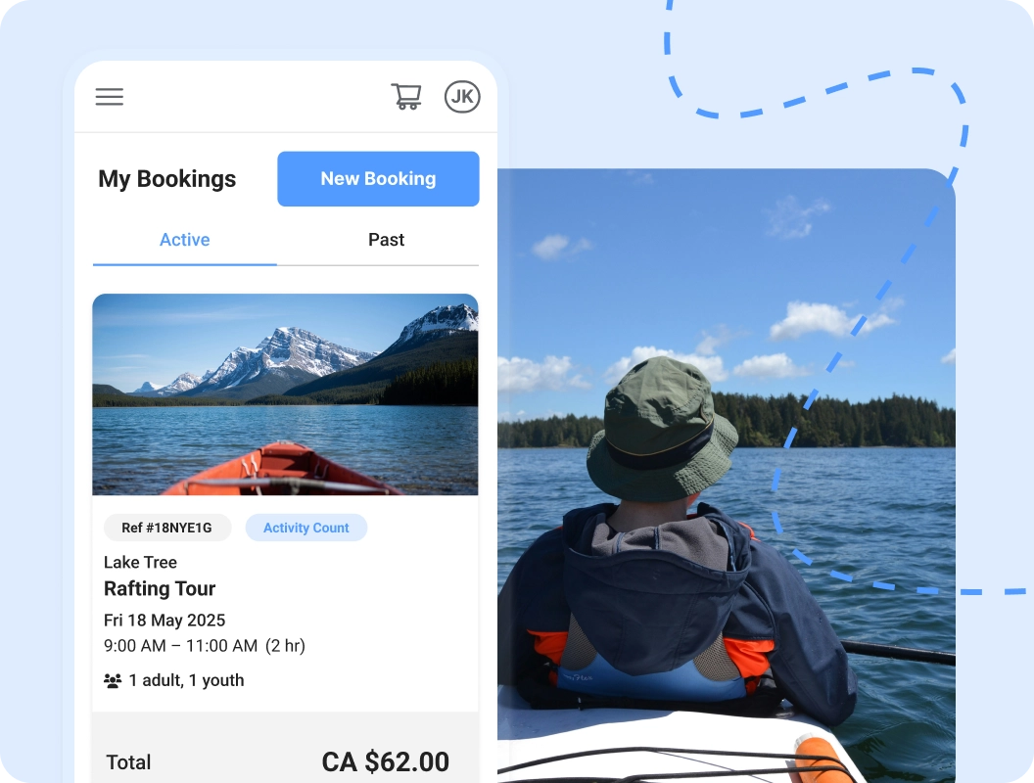Click the Fri 18 May 2025 date
This screenshot has width=1034, height=783.
pos(164,621)
